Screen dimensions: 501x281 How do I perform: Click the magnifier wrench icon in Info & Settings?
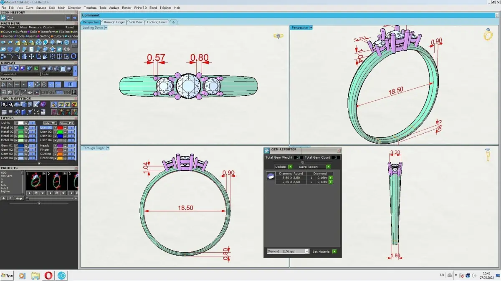[10, 104]
